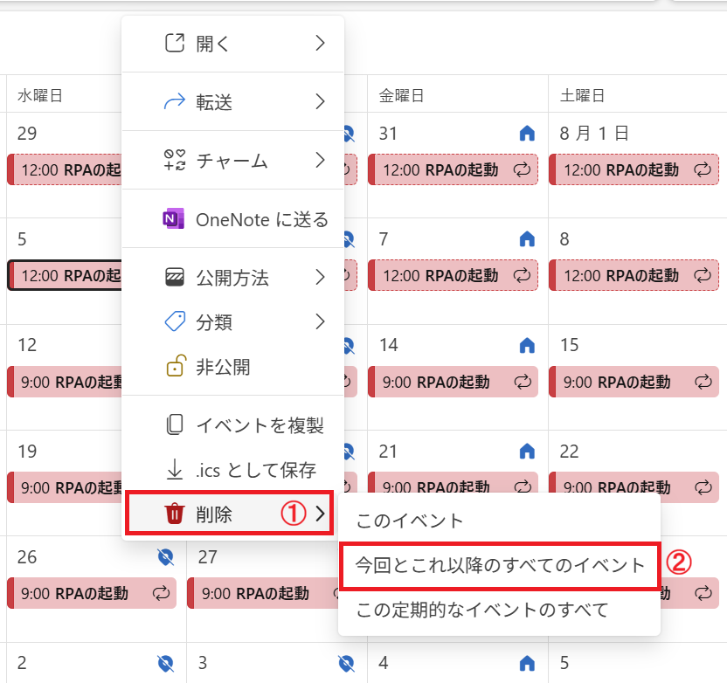
Task: Click the recurrence icon on the 15th event
Action: (x=703, y=382)
